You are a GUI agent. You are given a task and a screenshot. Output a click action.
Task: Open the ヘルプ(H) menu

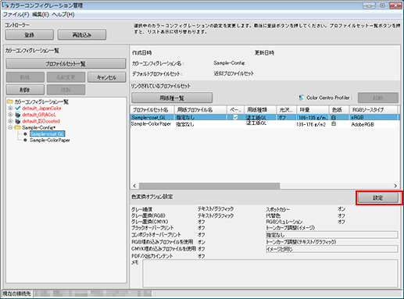coord(63,15)
